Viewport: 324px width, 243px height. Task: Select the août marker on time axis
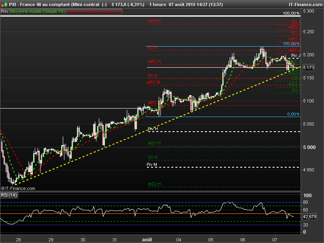coord(147,240)
